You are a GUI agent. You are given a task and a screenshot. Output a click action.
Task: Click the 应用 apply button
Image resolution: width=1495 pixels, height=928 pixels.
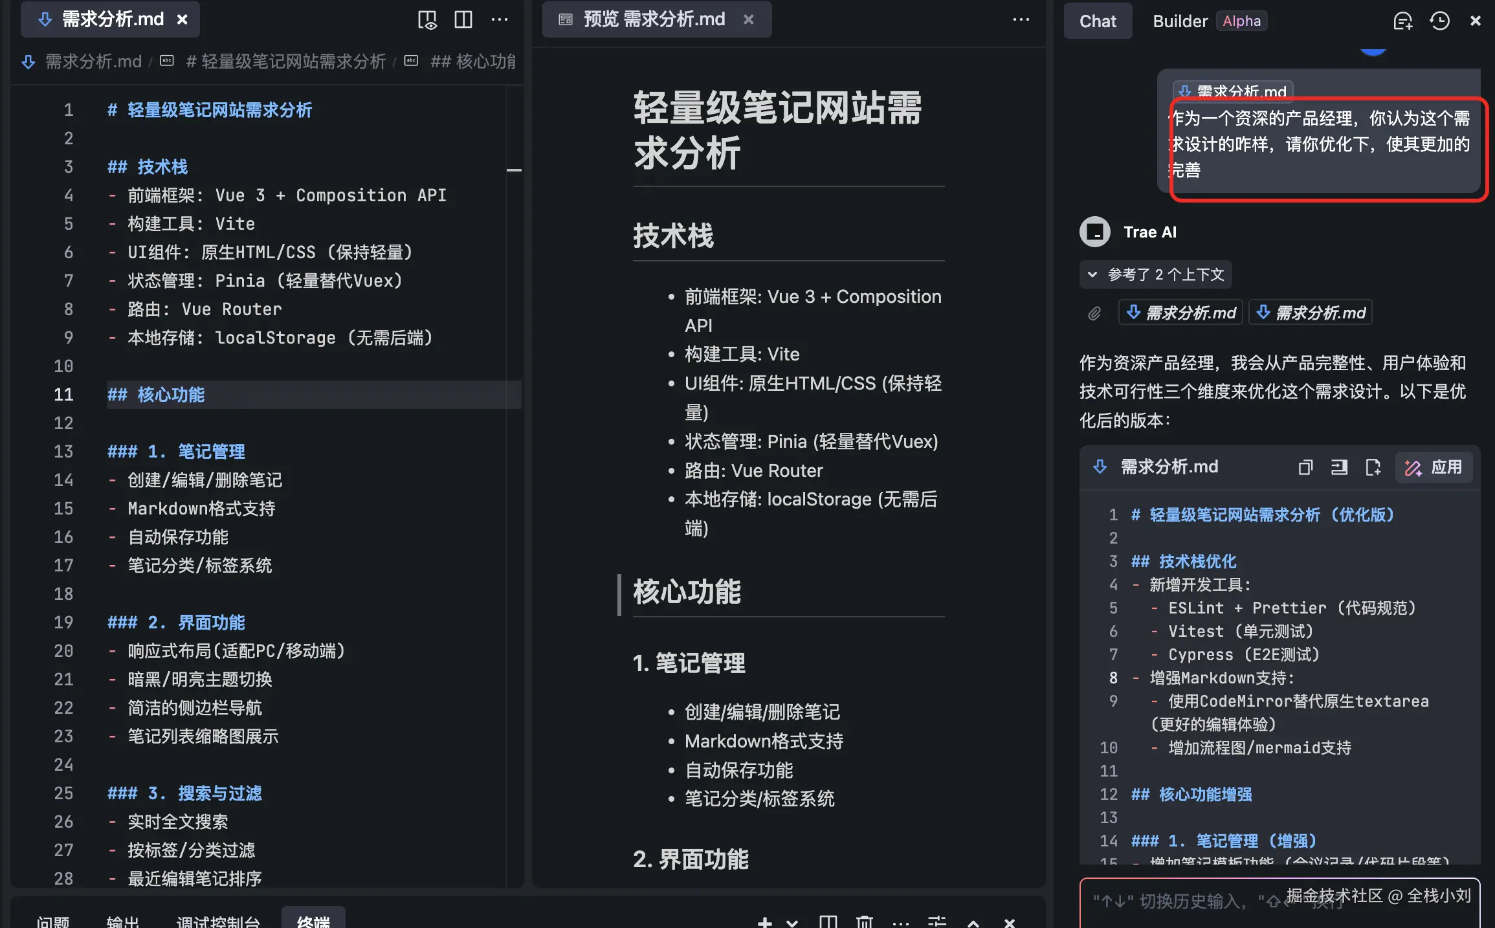coord(1434,467)
